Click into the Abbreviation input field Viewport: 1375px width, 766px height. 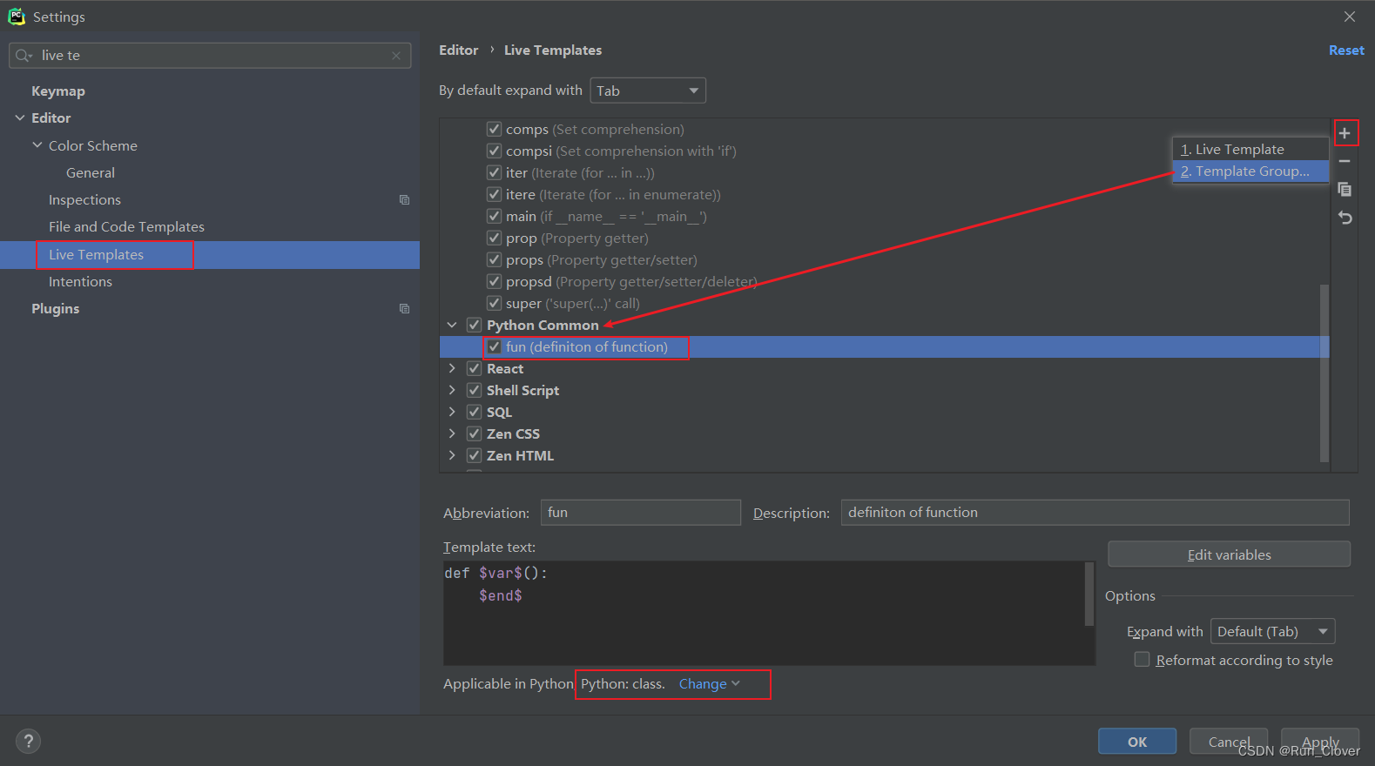point(641,513)
